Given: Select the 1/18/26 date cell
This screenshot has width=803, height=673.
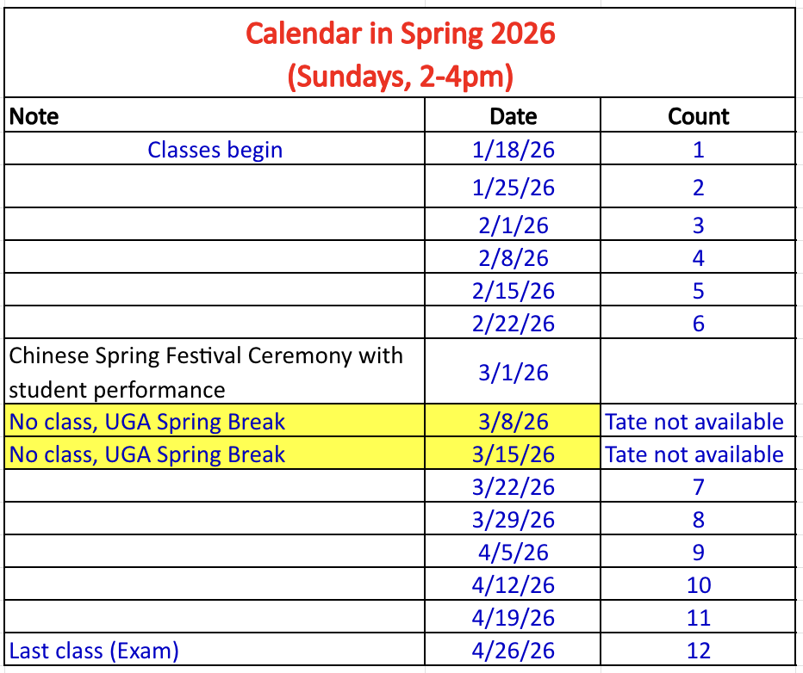Looking at the screenshot, I should tap(514, 150).
